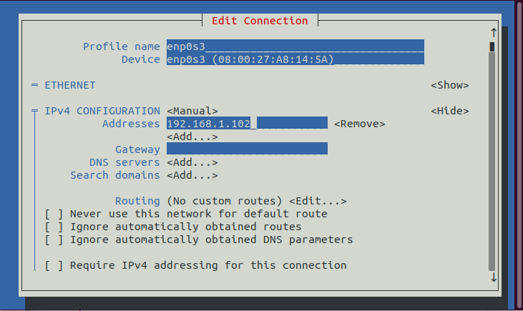Click the Profile name input field
Image resolution: width=523 pixels, height=311 pixels.
point(295,46)
